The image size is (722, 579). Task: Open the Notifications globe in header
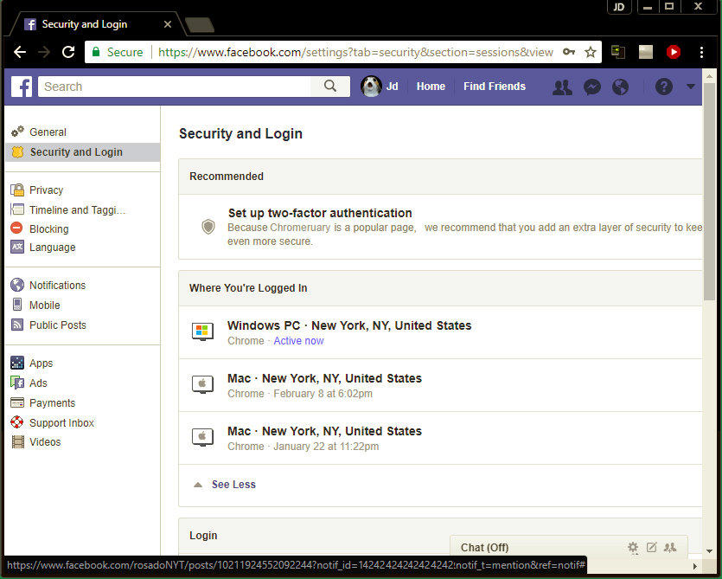(x=620, y=87)
